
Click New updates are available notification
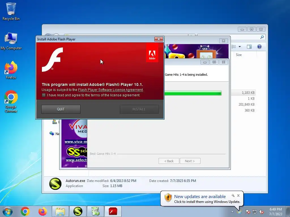tap(200, 197)
